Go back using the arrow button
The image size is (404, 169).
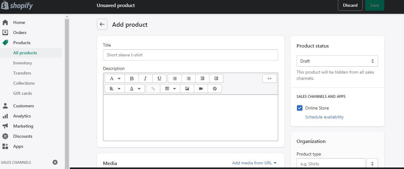[x=102, y=25]
